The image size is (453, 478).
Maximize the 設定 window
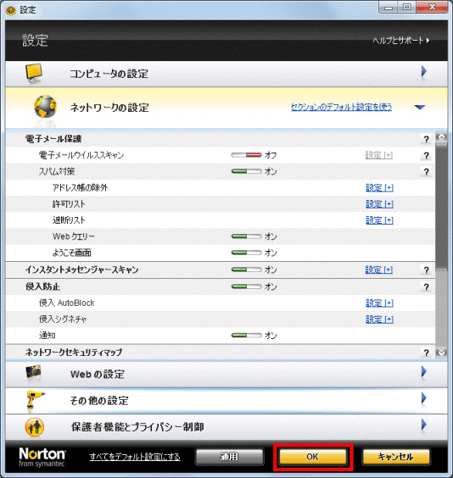tap(406, 7)
